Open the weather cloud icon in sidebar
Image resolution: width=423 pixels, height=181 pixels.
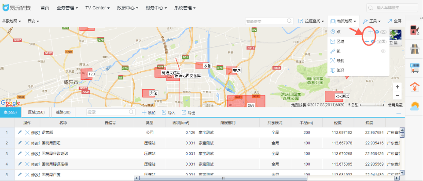tap(415, 106)
